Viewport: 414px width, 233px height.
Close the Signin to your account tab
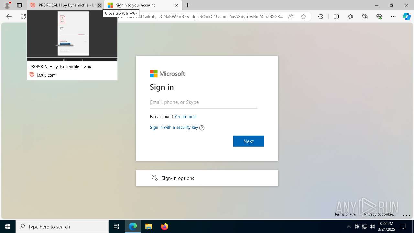click(x=177, y=5)
